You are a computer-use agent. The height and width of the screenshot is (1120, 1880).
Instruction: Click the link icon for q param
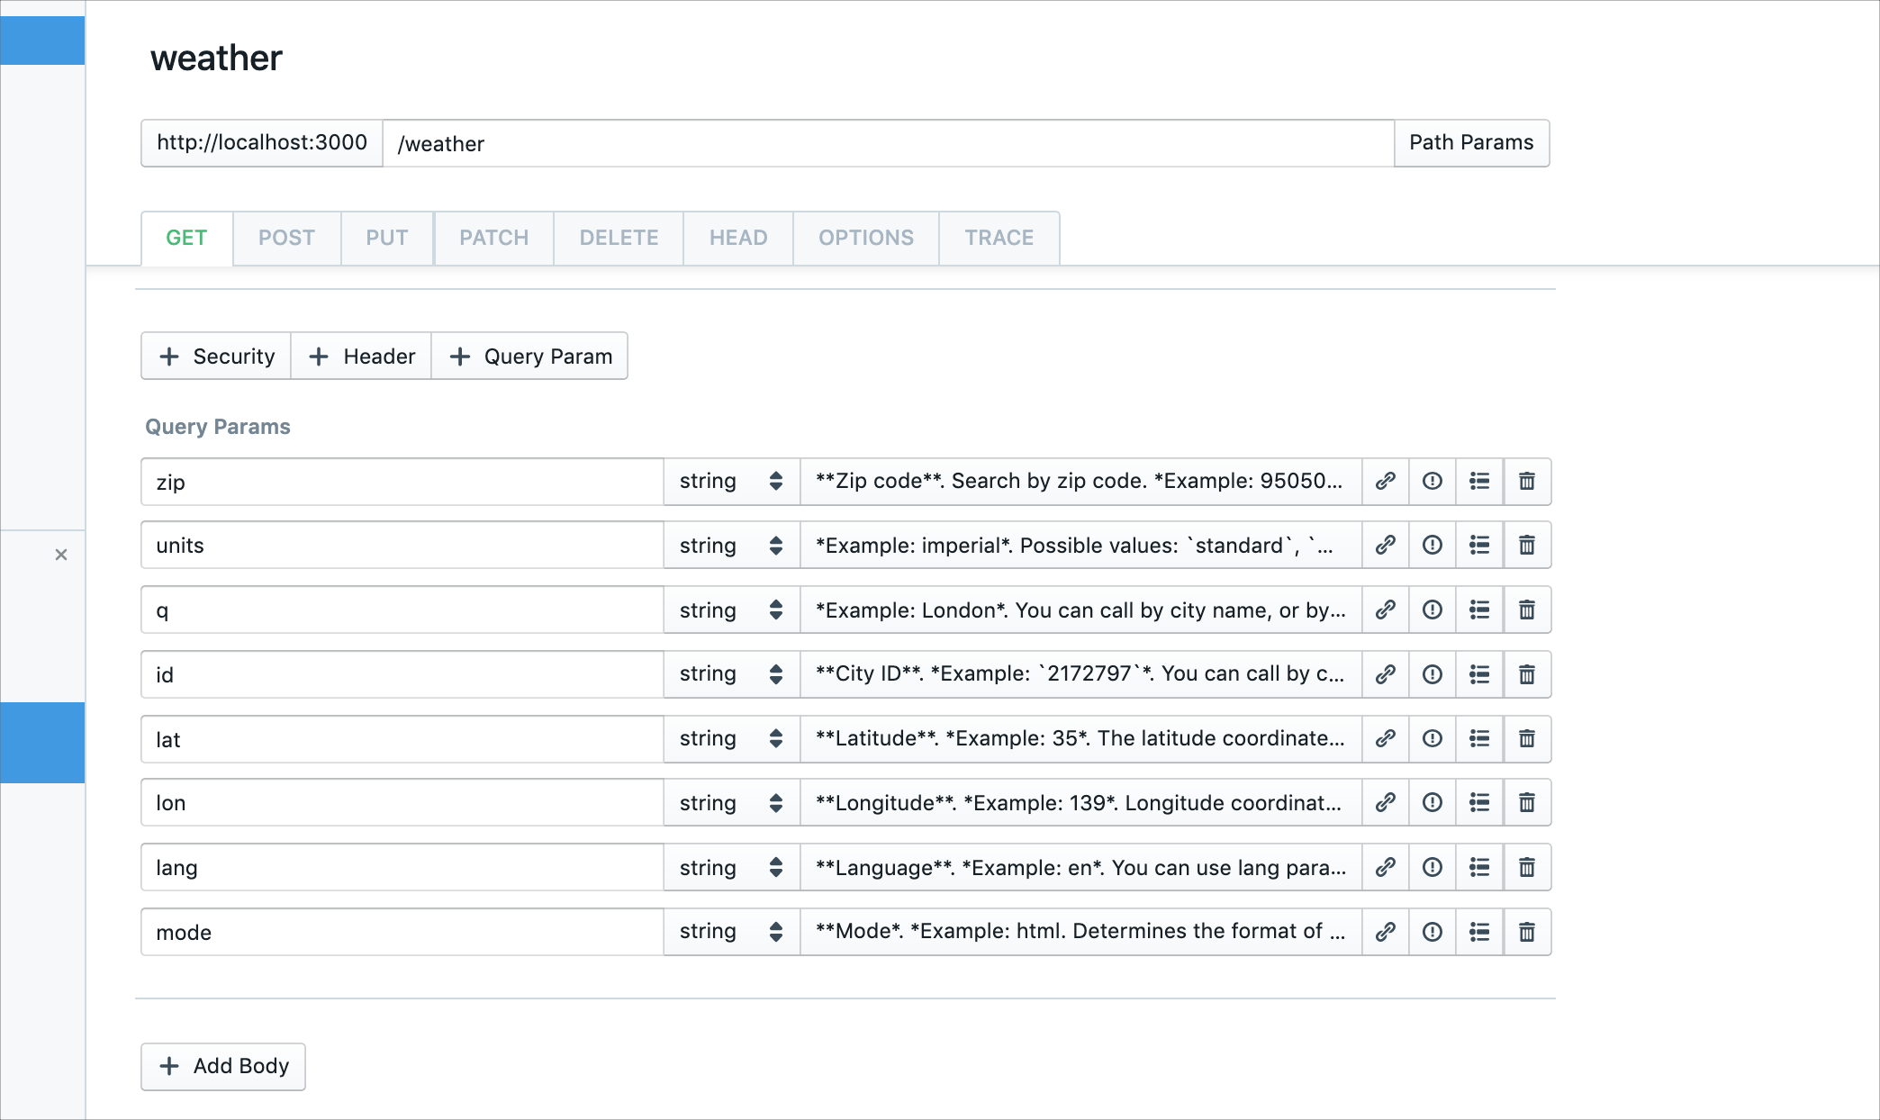1384,610
